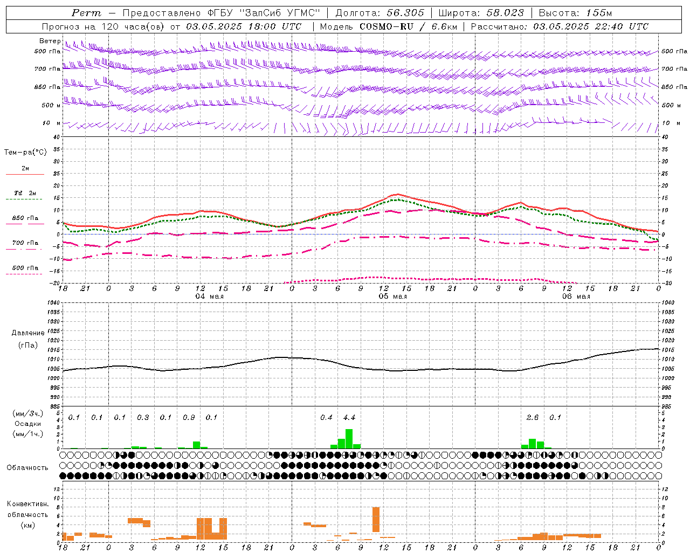Click the tallest orange convective cloud bar
The height and width of the screenshot is (552, 690).
point(376,520)
